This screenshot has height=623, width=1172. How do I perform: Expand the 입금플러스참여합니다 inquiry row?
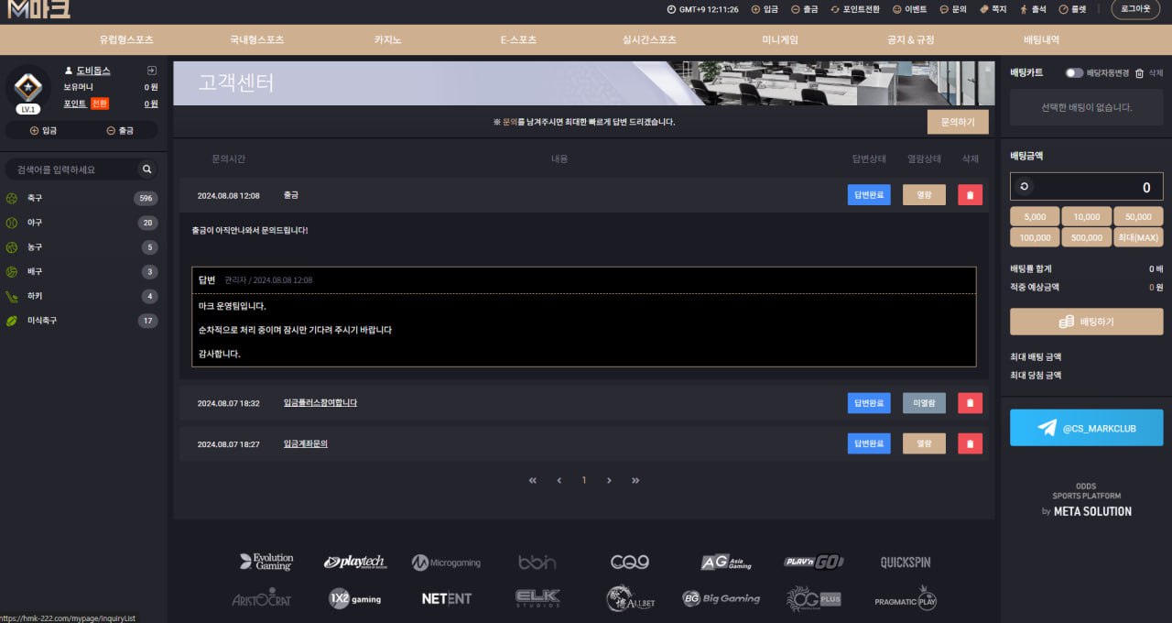click(320, 403)
